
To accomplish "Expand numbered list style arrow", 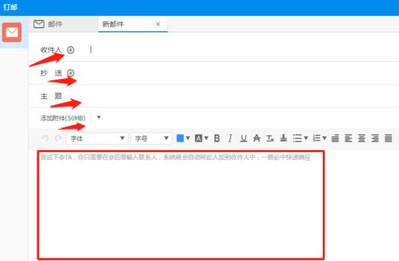I will point(325,138).
